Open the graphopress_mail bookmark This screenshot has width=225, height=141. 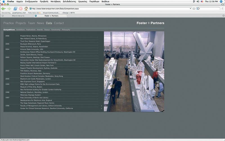(x=19, y=13)
